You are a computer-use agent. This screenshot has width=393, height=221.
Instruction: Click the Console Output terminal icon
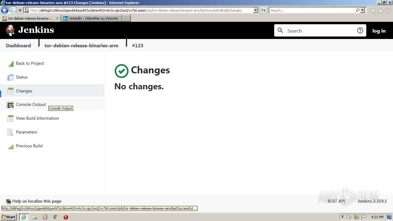10,105
